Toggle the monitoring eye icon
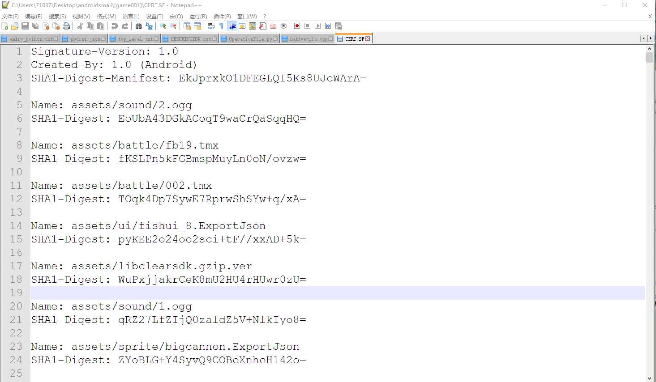Screen dimensions: 656x382 click(x=283, y=26)
